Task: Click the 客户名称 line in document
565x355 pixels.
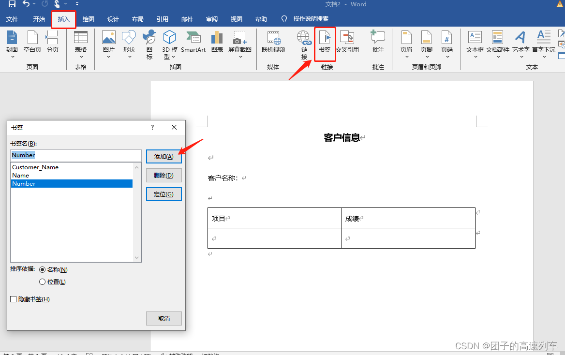Action: point(223,178)
